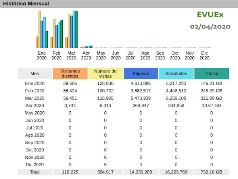This screenshot has height=179, width=238.
Task: Select total visits 354,917
Action: [x=106, y=172]
